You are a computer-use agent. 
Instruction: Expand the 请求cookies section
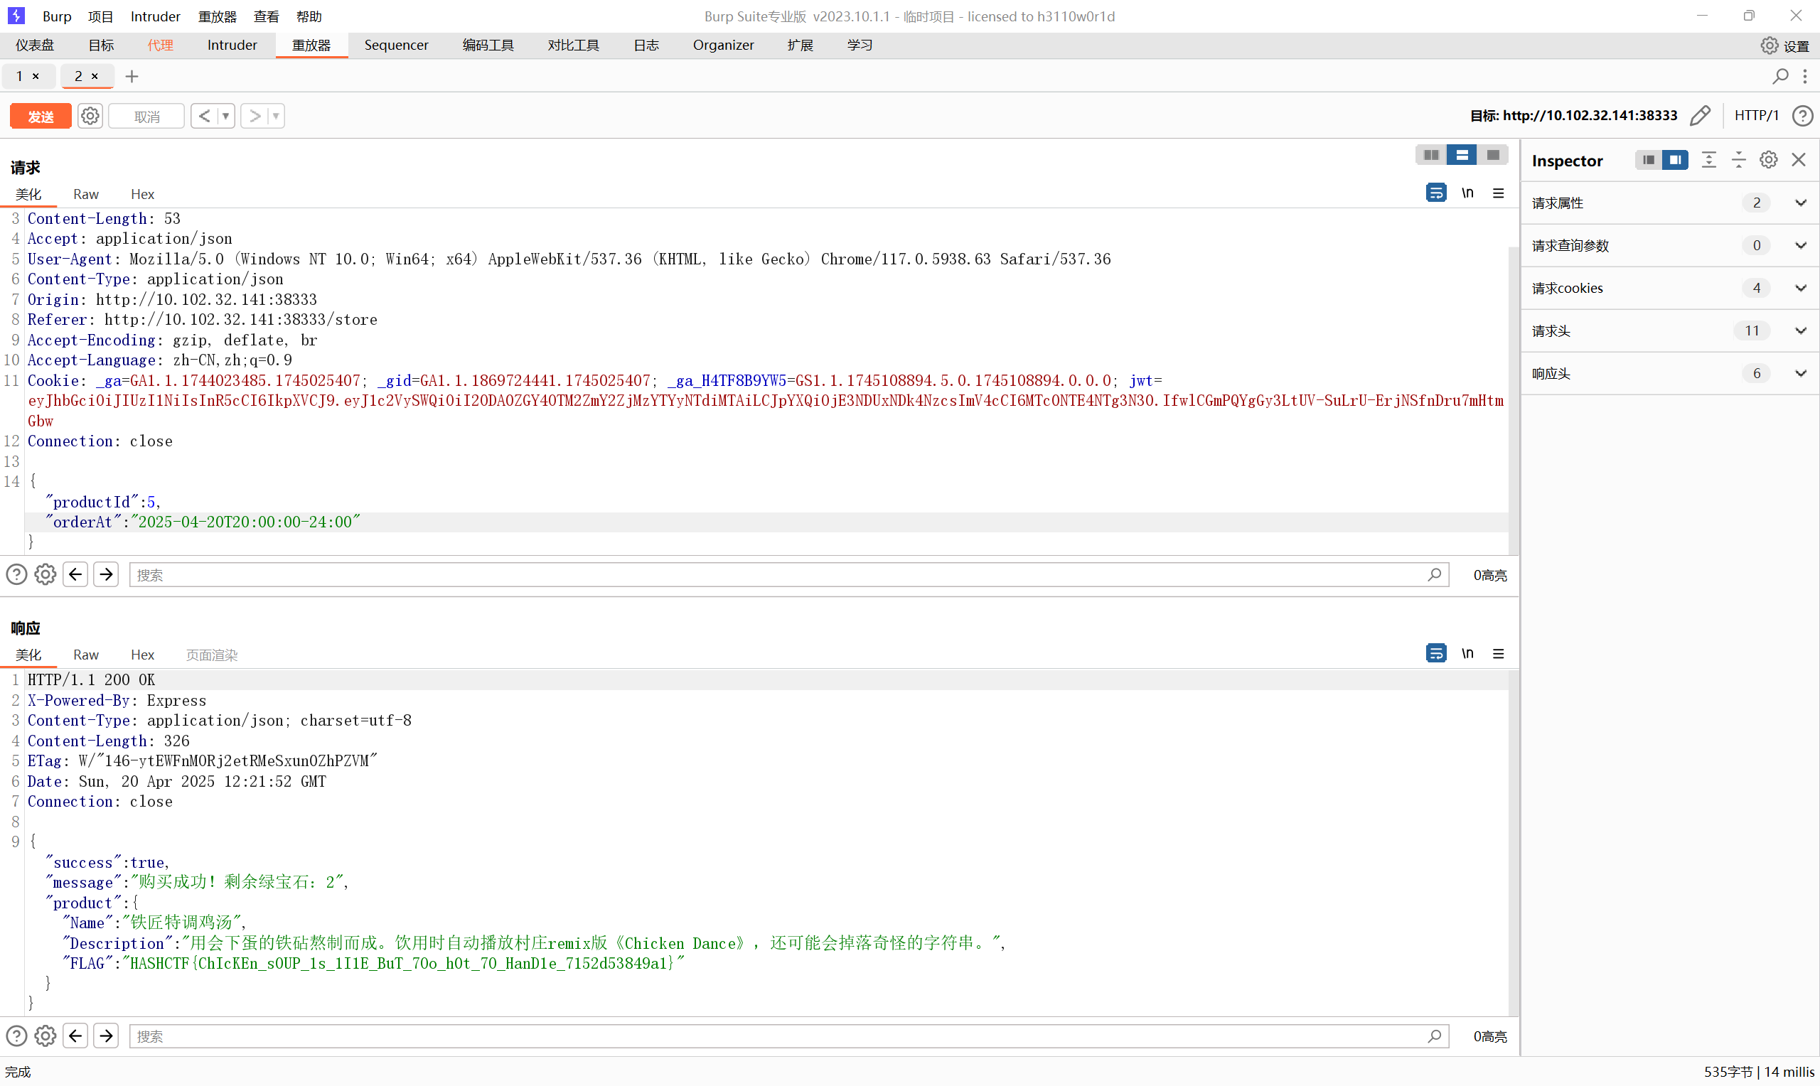click(1800, 288)
